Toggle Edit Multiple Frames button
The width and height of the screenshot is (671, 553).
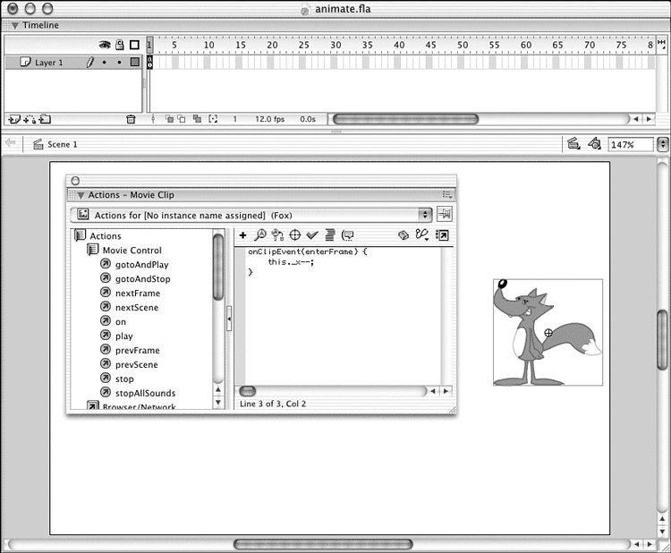pyautogui.click(x=197, y=119)
